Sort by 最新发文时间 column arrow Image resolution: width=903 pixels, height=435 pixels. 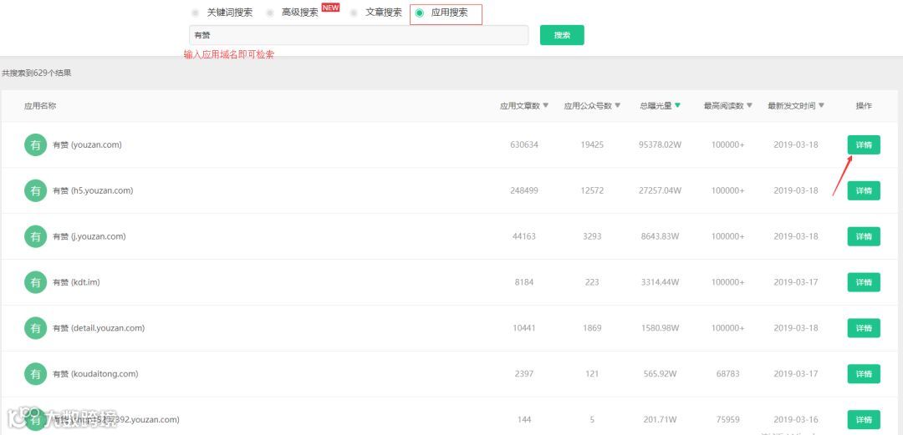(821, 106)
